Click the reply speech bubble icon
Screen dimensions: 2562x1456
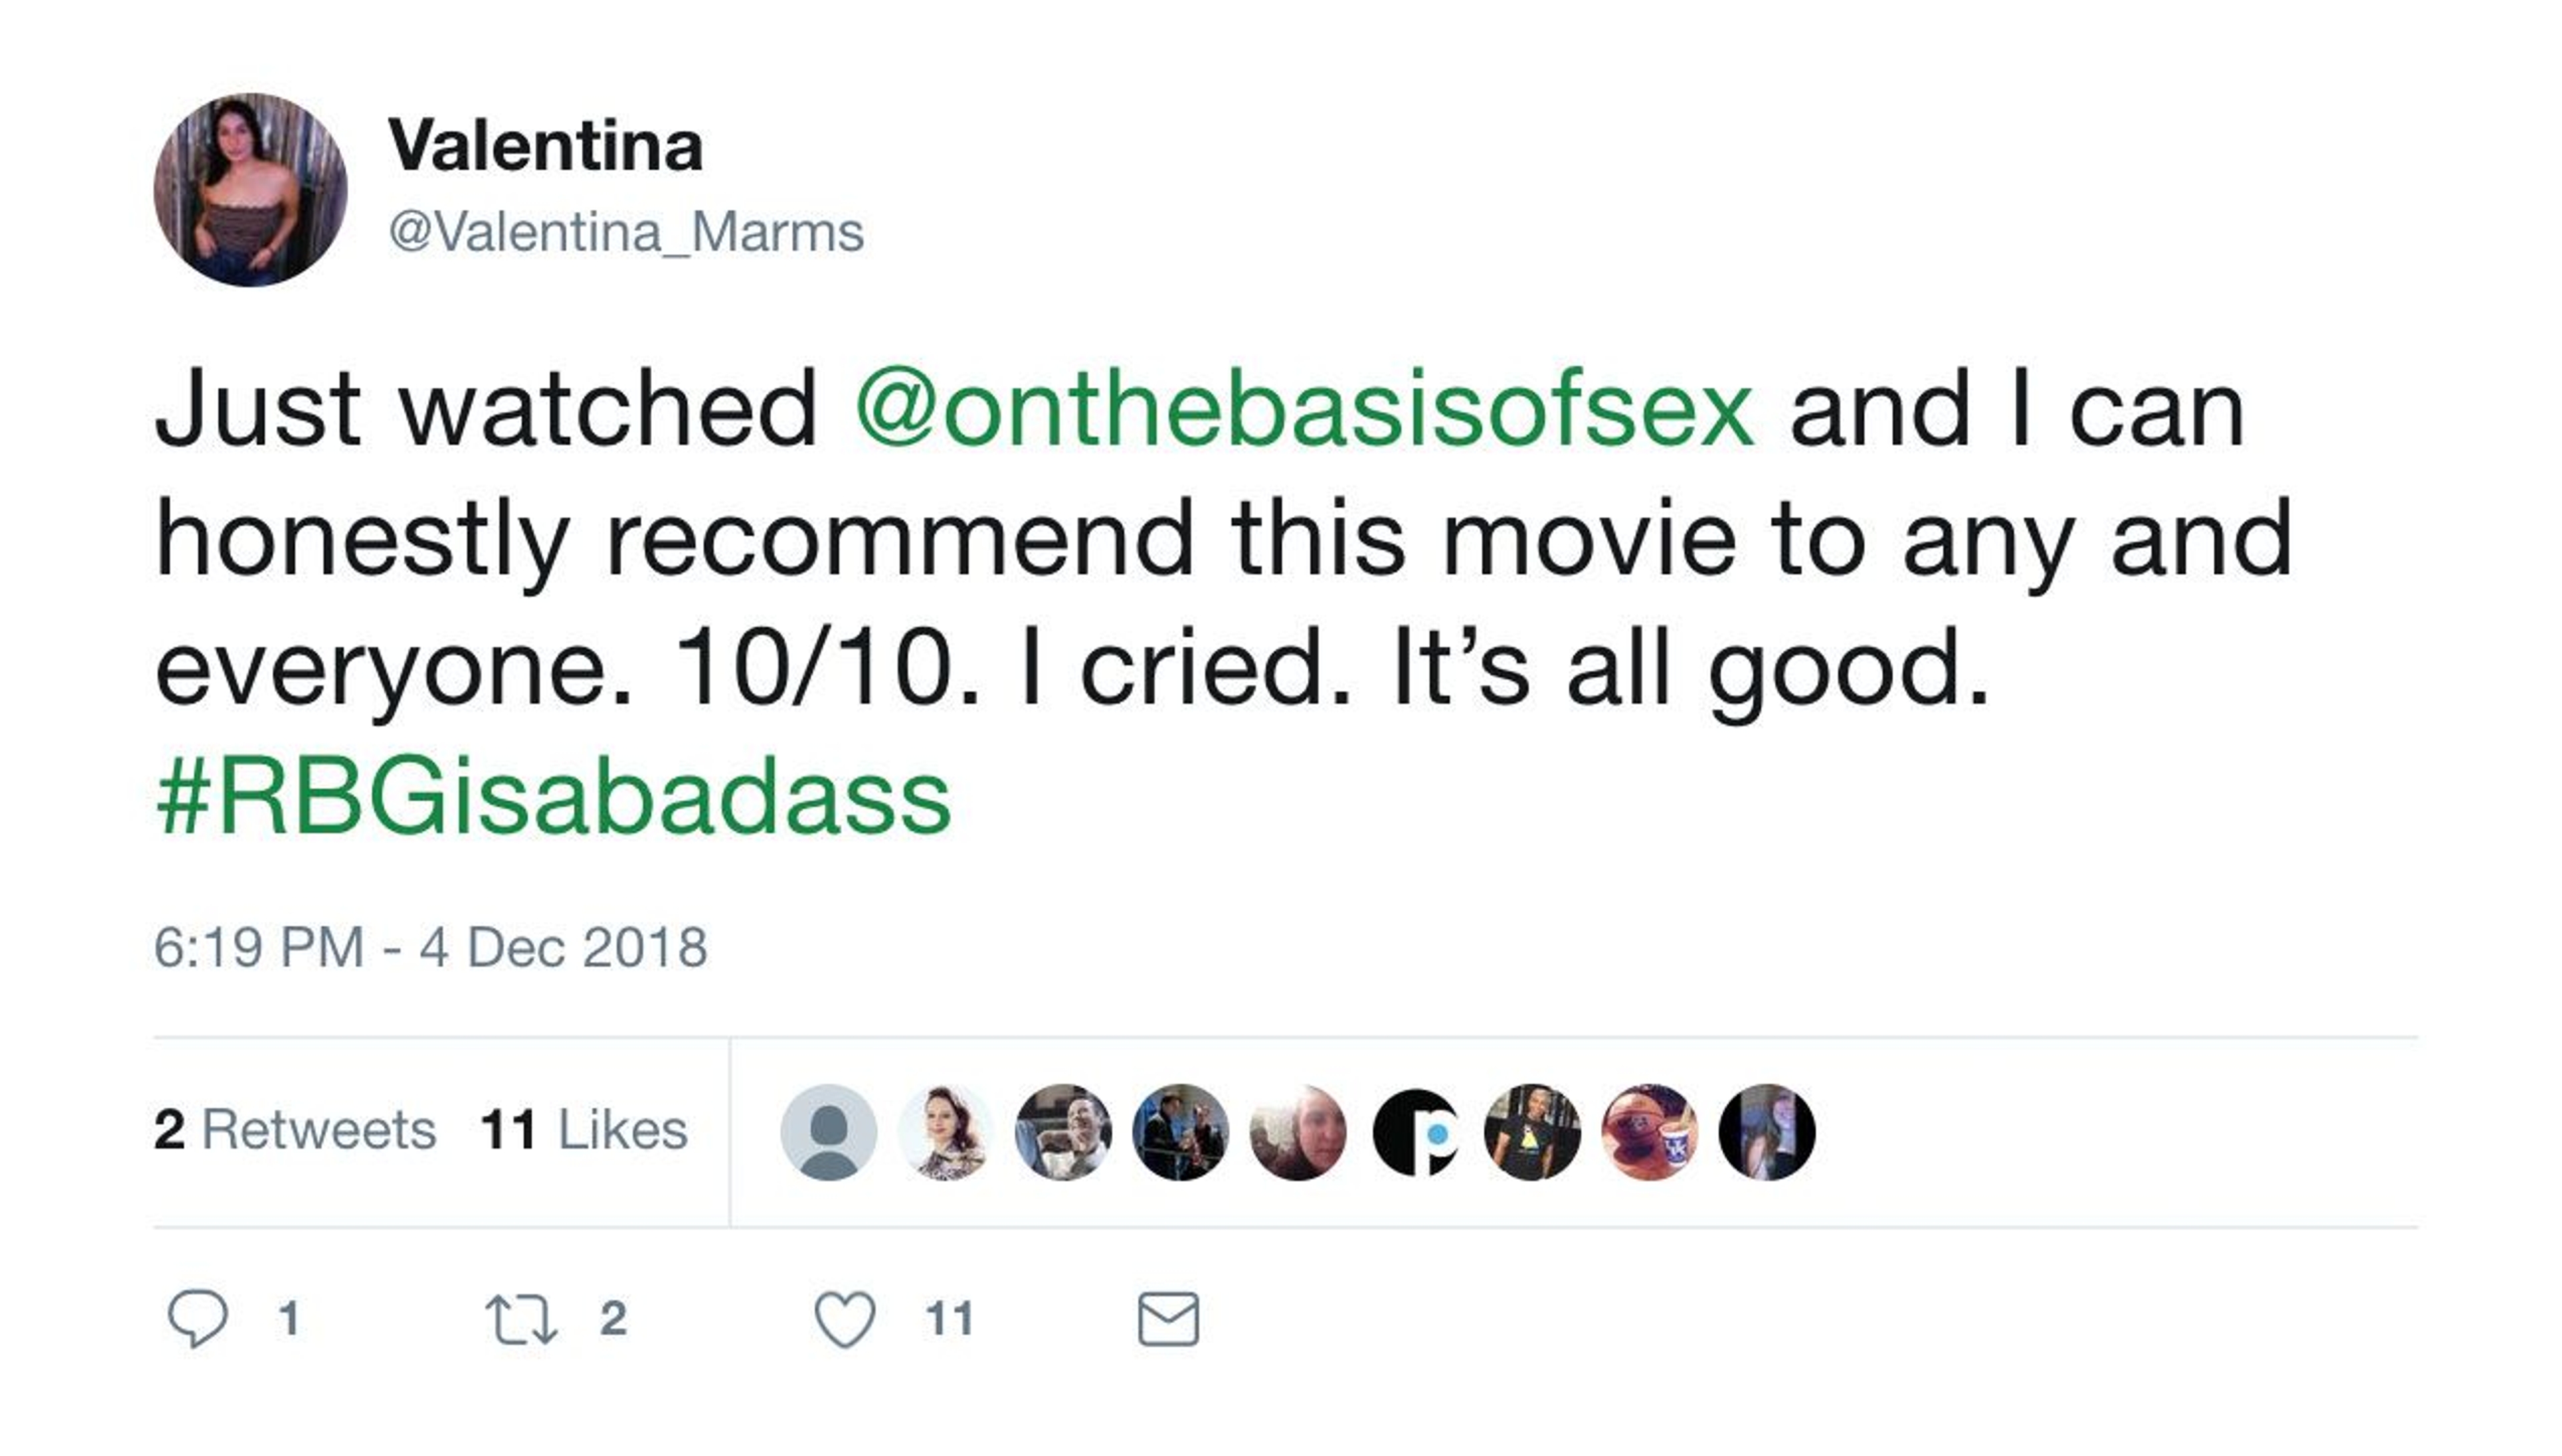[x=198, y=1318]
